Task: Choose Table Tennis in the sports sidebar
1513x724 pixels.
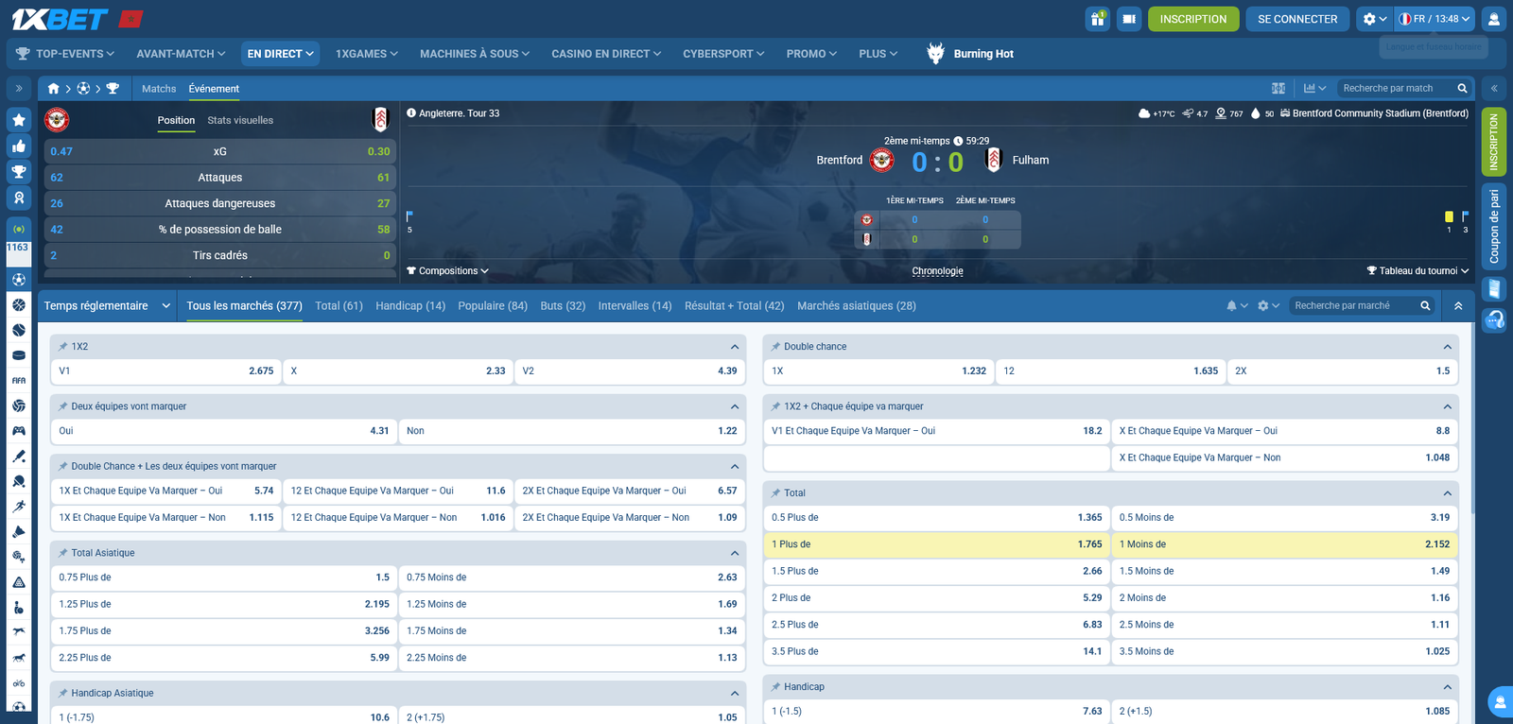Action: click(x=19, y=481)
